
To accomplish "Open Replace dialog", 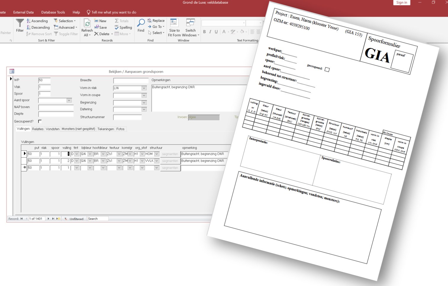I will tap(156, 21).
